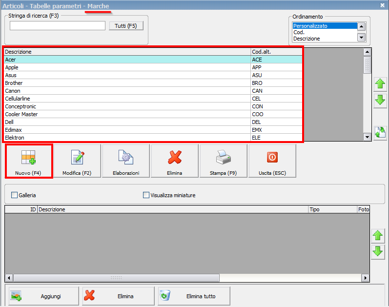Click image grid scroll left arrow
The image size is (389, 307).
(x=9, y=278)
